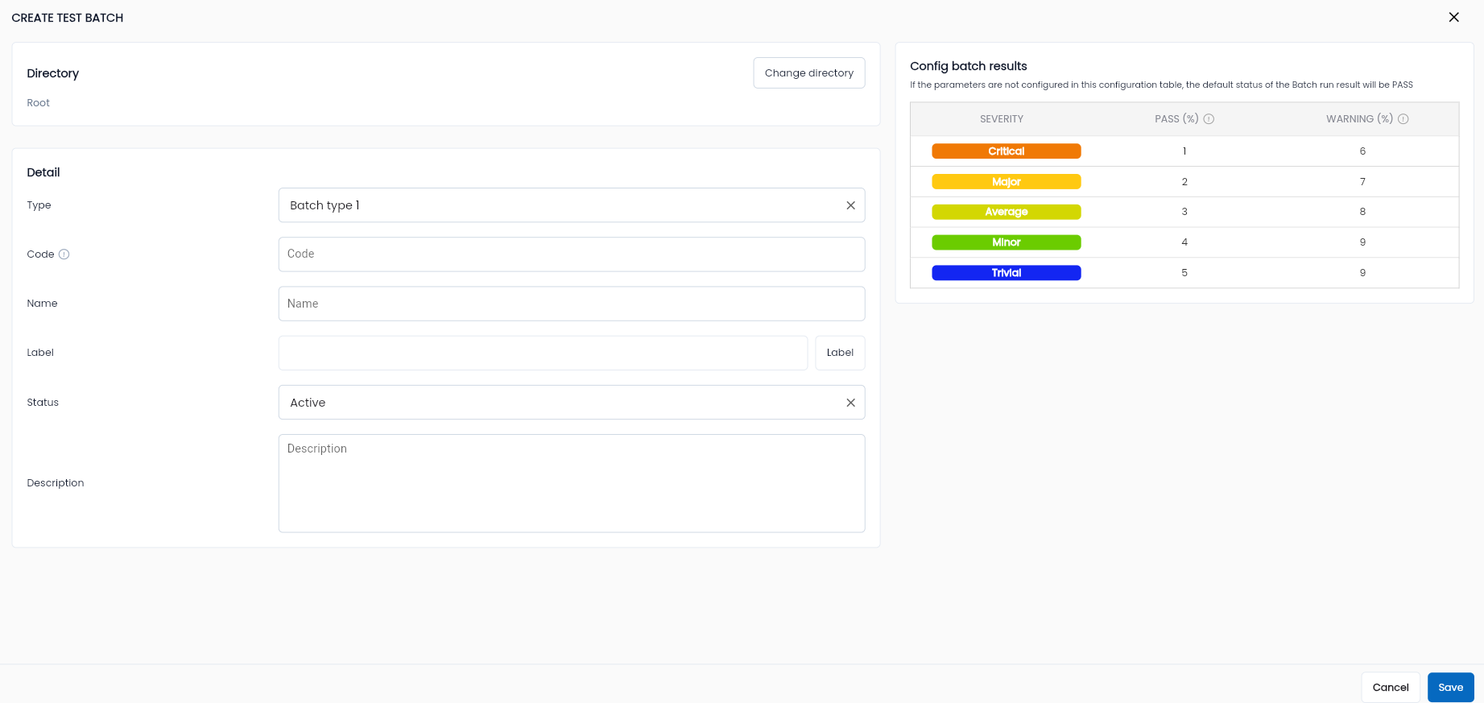Click the Critical WARNING value 6
Viewport: 1484px width, 703px height.
(1362, 151)
